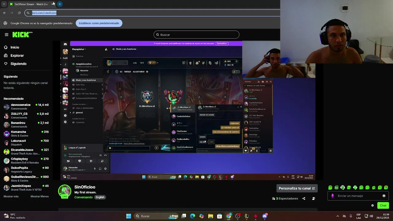Open recommended channel GuibelReviewsDir
This screenshot has height=221, width=393.
click(x=26, y=179)
